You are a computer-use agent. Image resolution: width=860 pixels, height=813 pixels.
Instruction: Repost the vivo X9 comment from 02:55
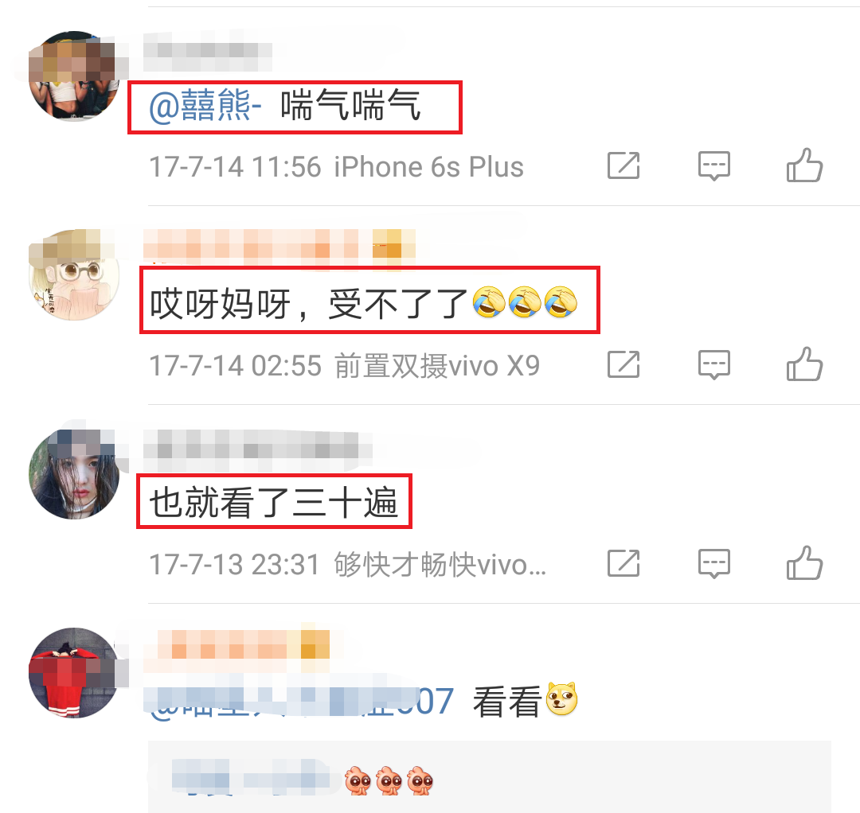pos(623,364)
